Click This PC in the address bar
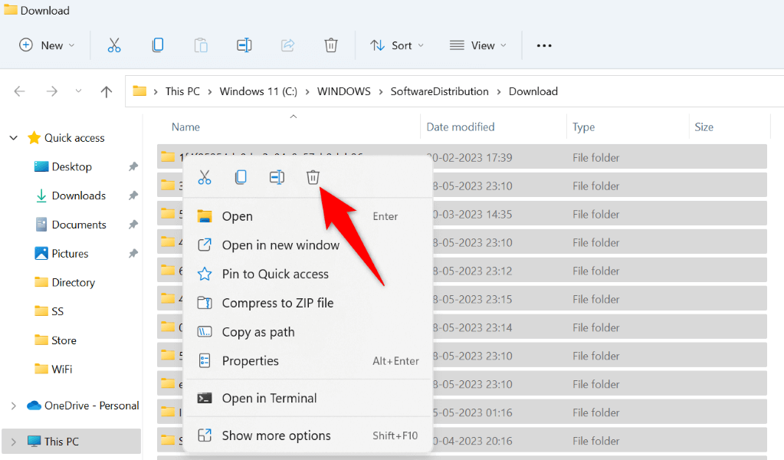The image size is (784, 460). pos(182,91)
